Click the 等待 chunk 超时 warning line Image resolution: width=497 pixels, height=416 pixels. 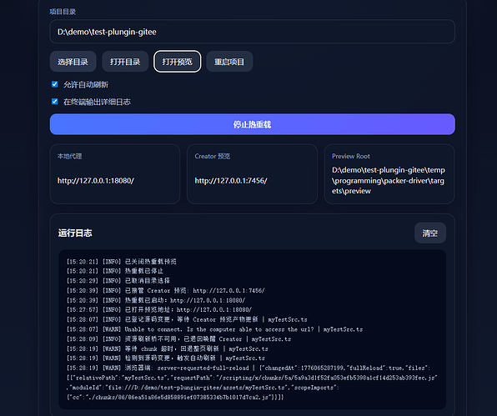click(x=168, y=348)
